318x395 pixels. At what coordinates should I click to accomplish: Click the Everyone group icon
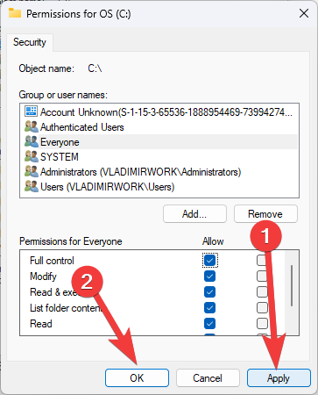[32, 141]
